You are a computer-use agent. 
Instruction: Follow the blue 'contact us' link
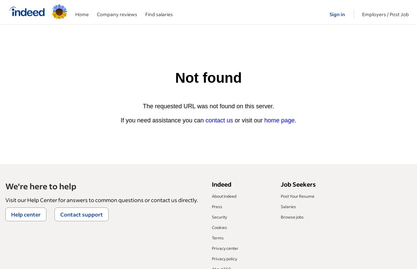tap(219, 120)
